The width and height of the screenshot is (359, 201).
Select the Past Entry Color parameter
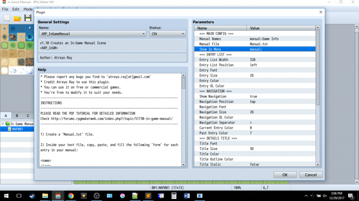pos(255,133)
